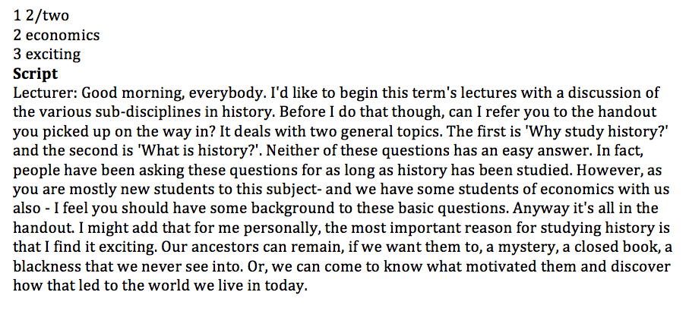Click the quoted question 'Why study history?'
Viewport: 689px width, 311px height.
621,131
